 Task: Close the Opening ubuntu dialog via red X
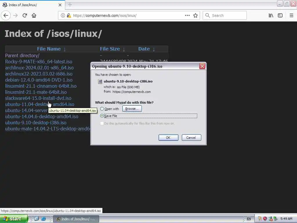click(x=202, y=66)
